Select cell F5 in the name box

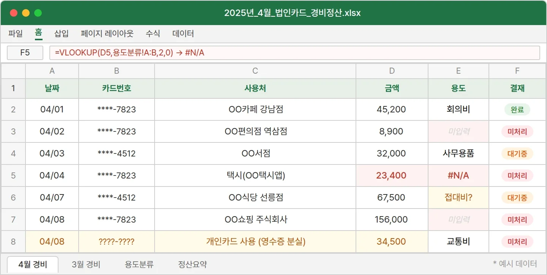25,53
